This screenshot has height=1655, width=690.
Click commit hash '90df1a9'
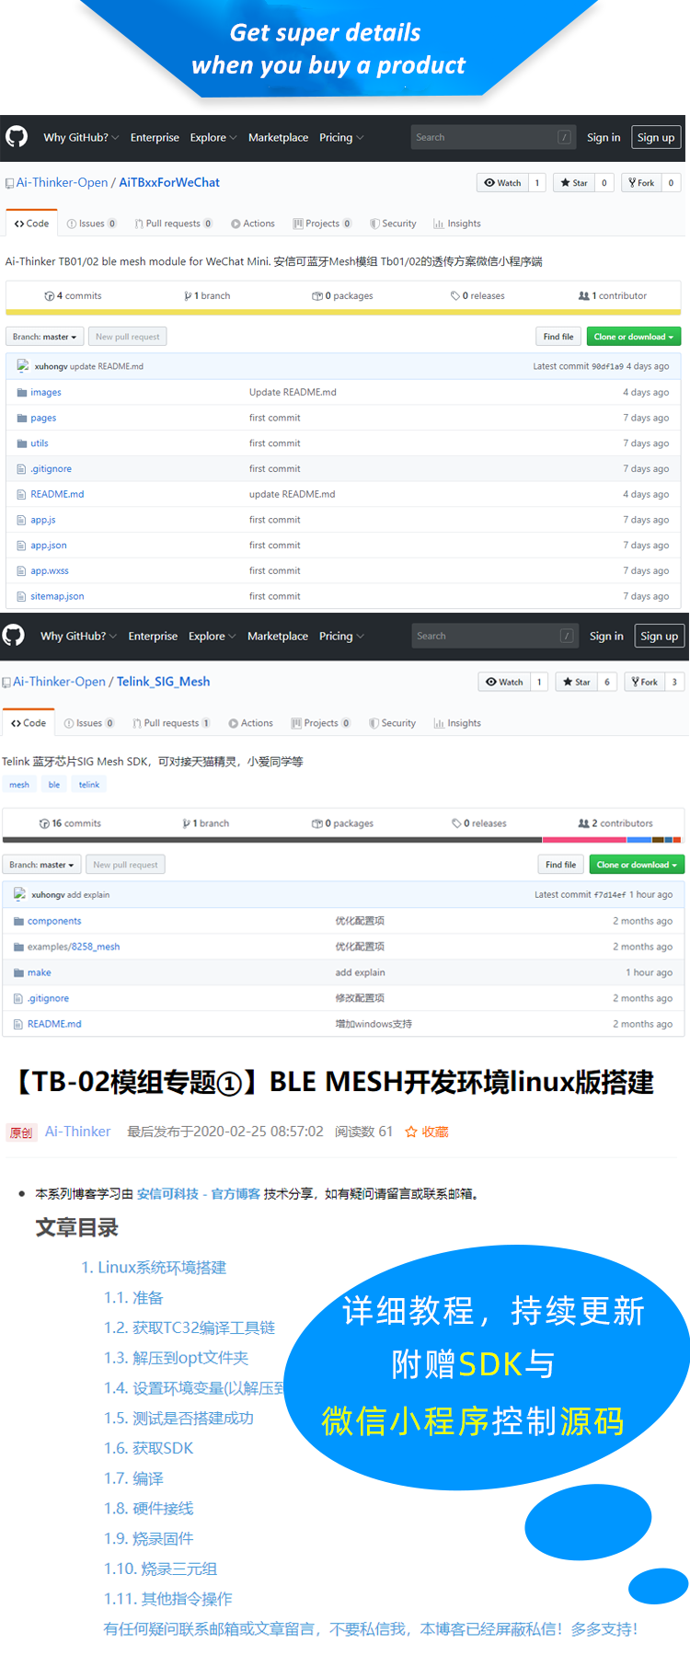pos(607,366)
